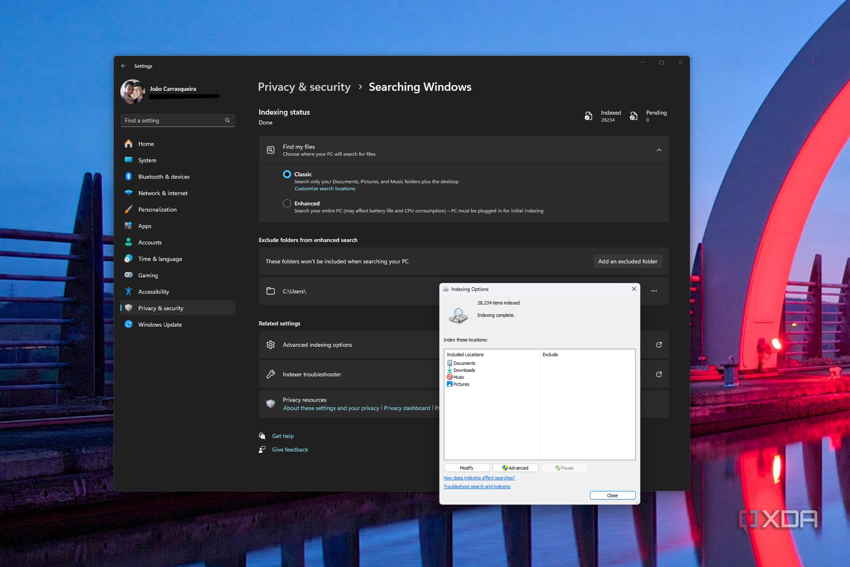
Task: Click the Gaming controller icon
Action: tap(128, 275)
